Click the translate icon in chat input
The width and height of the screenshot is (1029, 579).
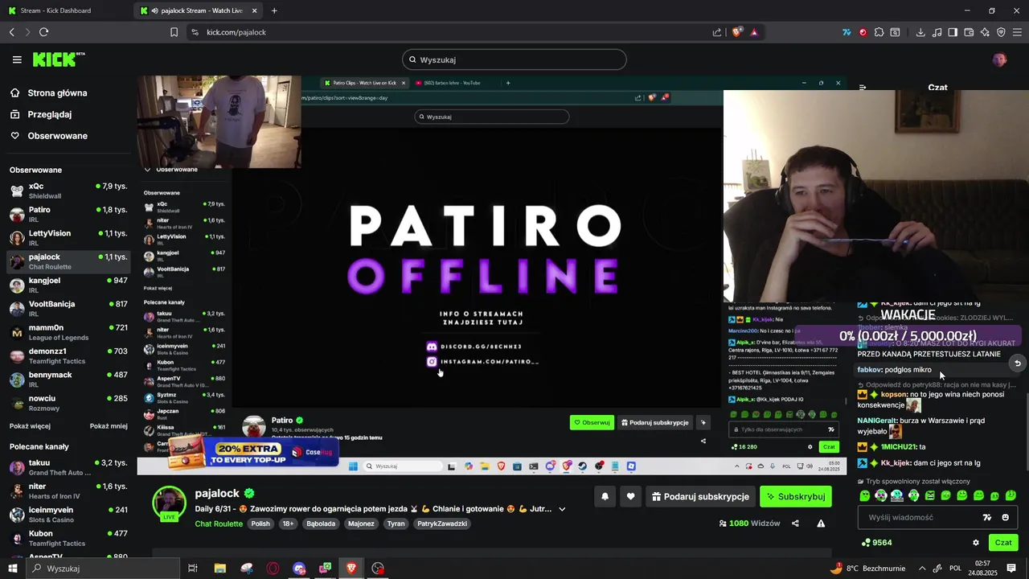987,517
